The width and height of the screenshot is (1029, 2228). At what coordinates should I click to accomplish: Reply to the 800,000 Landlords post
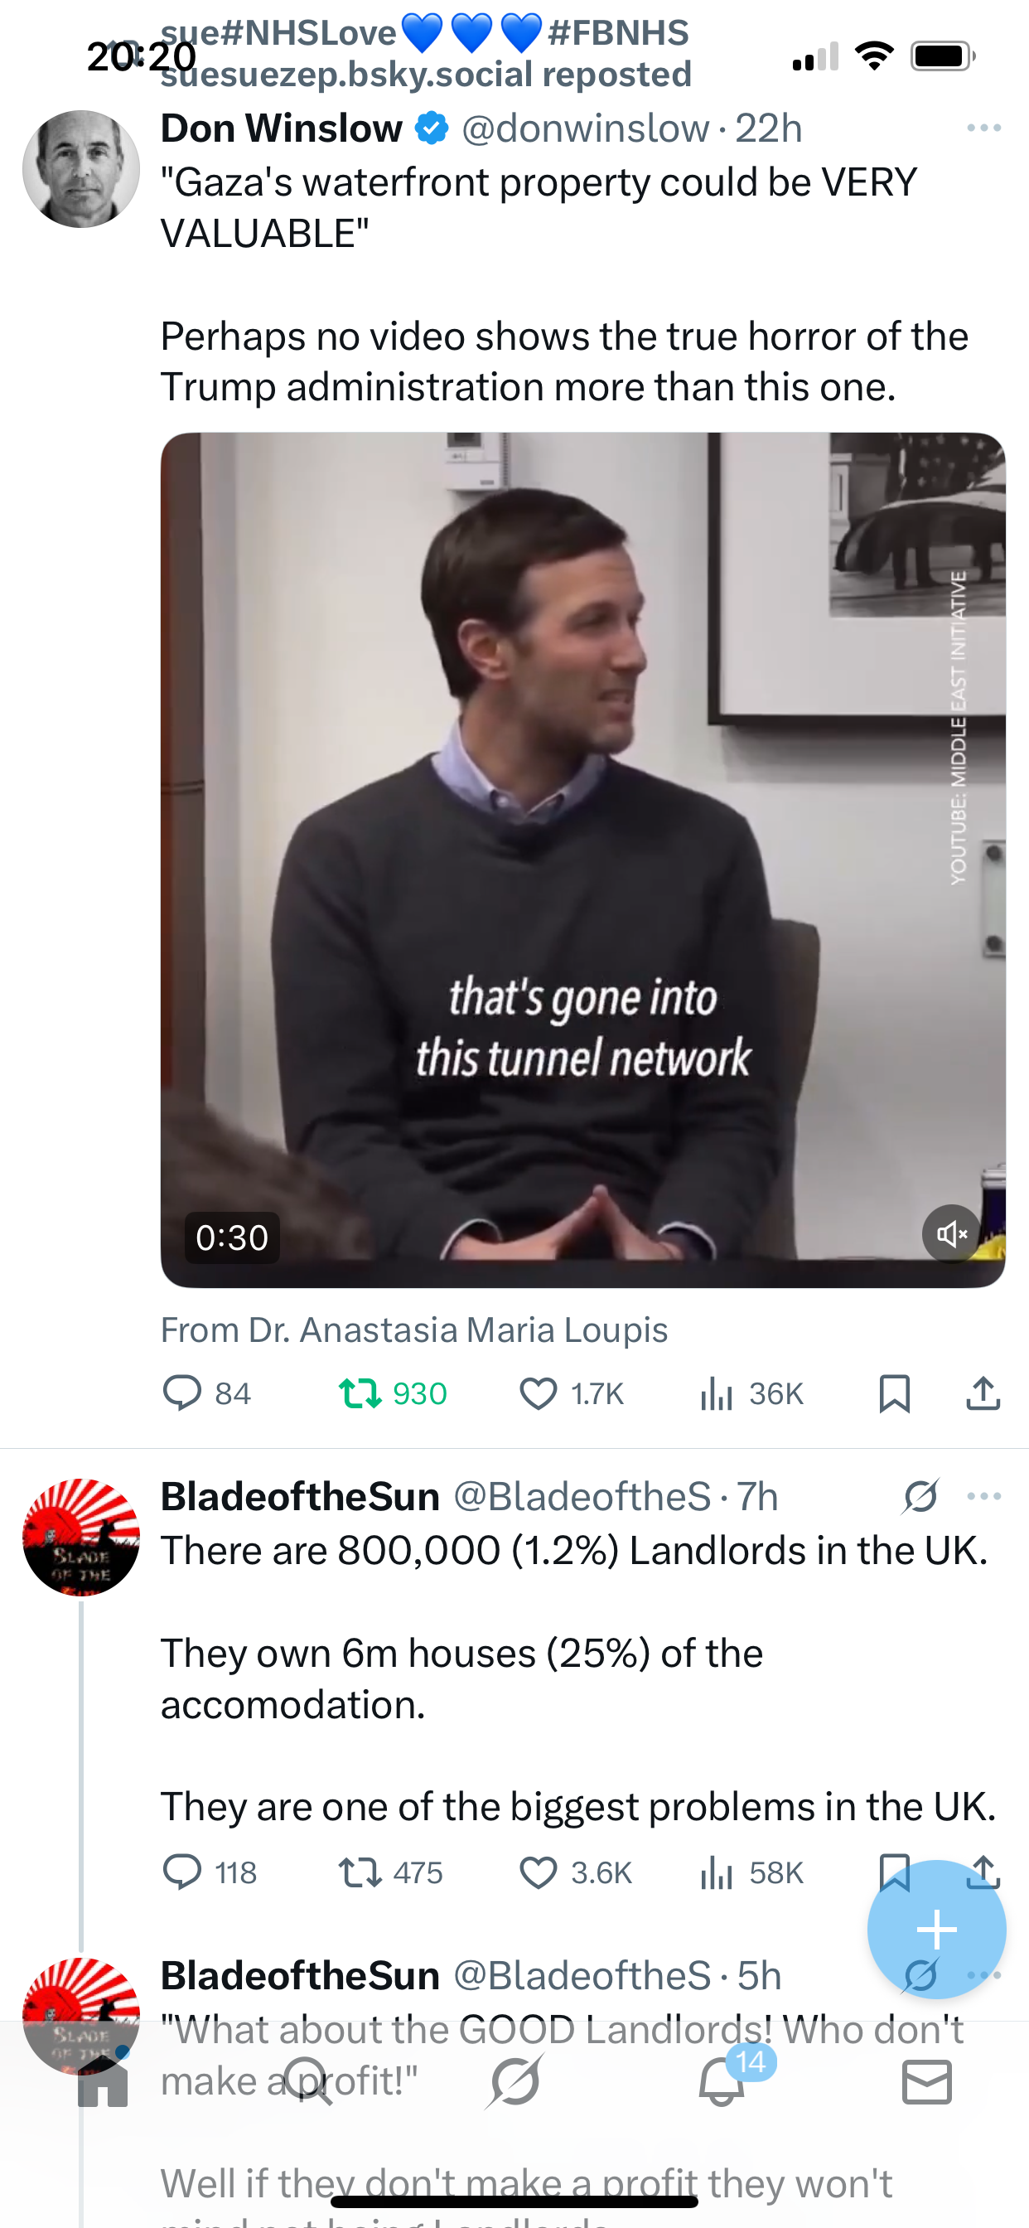(x=210, y=1872)
